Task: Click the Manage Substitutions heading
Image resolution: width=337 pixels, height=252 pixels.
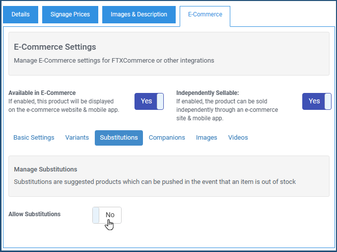Action: click(x=46, y=169)
